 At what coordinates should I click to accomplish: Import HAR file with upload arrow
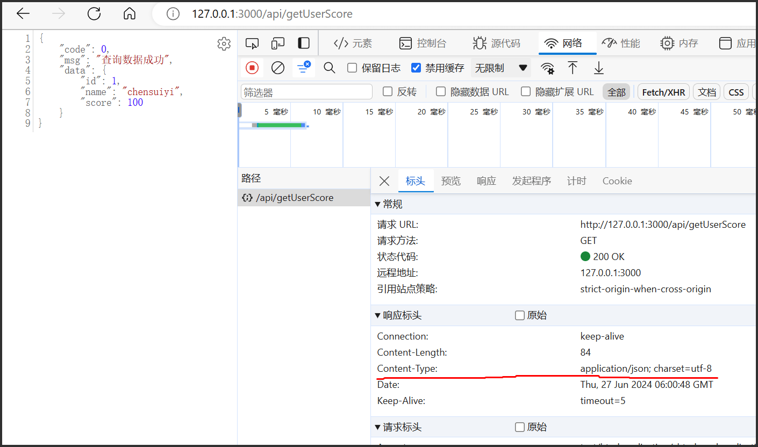[x=573, y=68]
